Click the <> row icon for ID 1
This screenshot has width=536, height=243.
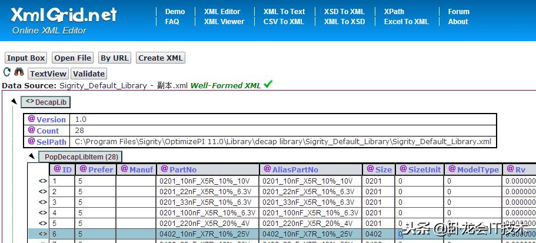pyautogui.click(x=43, y=181)
